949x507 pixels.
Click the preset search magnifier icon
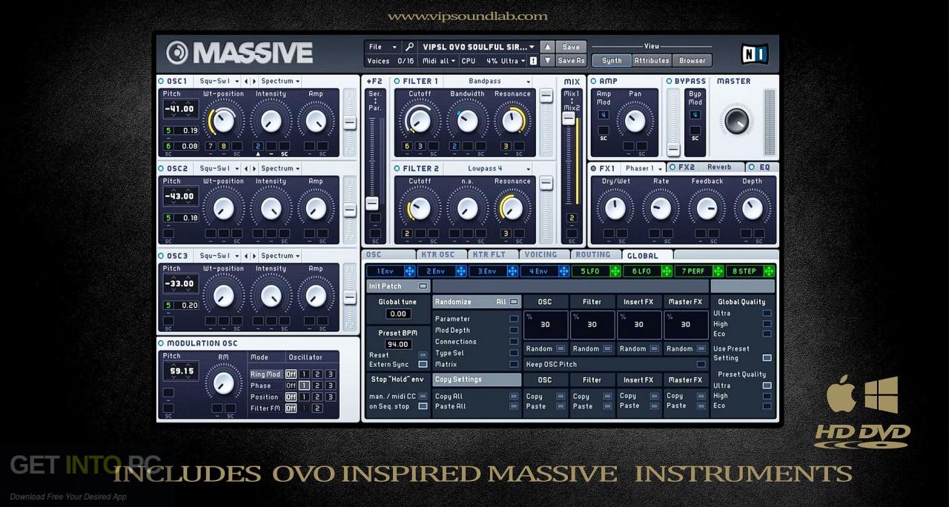coord(409,47)
